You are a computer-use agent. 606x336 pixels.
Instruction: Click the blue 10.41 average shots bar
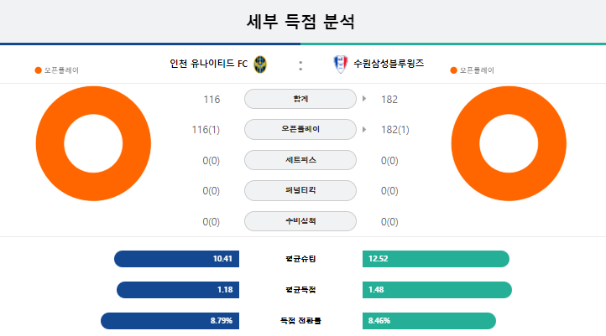pyautogui.click(x=176, y=259)
